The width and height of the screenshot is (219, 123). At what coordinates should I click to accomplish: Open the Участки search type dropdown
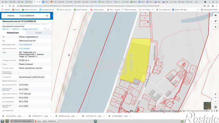click(x=13, y=16)
